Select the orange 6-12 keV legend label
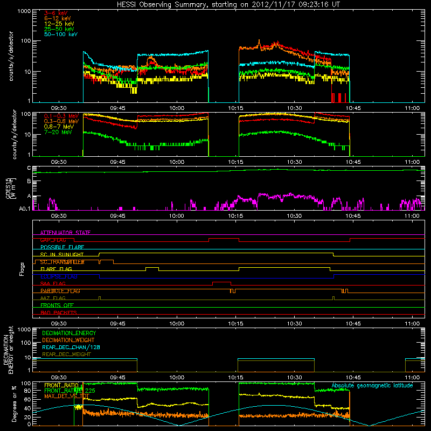Viewport: 431px width, 431px height. [58, 18]
